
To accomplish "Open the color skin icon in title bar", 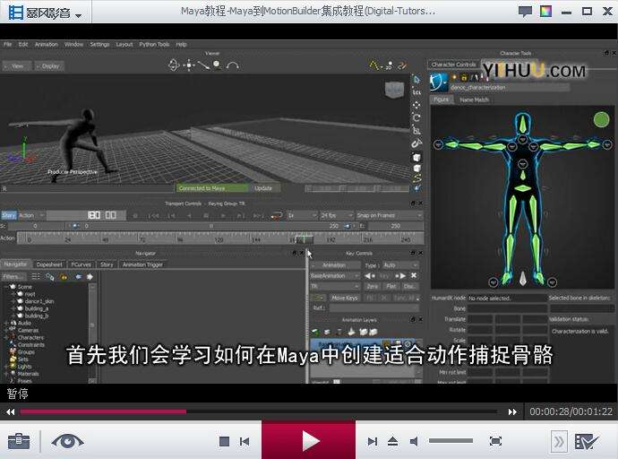I will [x=545, y=11].
